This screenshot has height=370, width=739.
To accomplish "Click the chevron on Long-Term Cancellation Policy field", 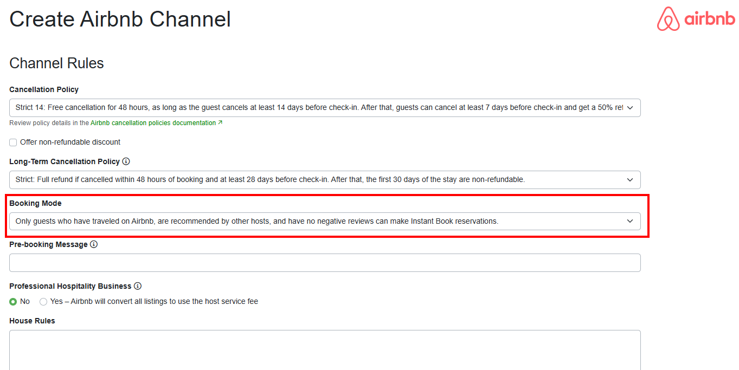I will 629,180.
